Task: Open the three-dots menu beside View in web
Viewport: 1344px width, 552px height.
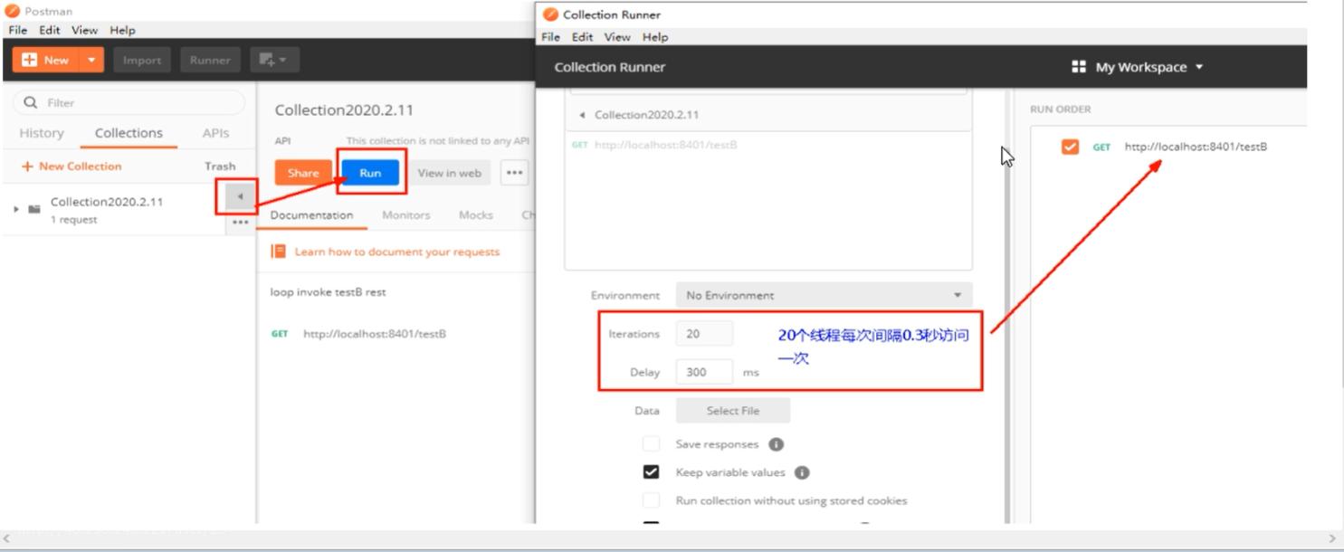Action: click(x=514, y=173)
